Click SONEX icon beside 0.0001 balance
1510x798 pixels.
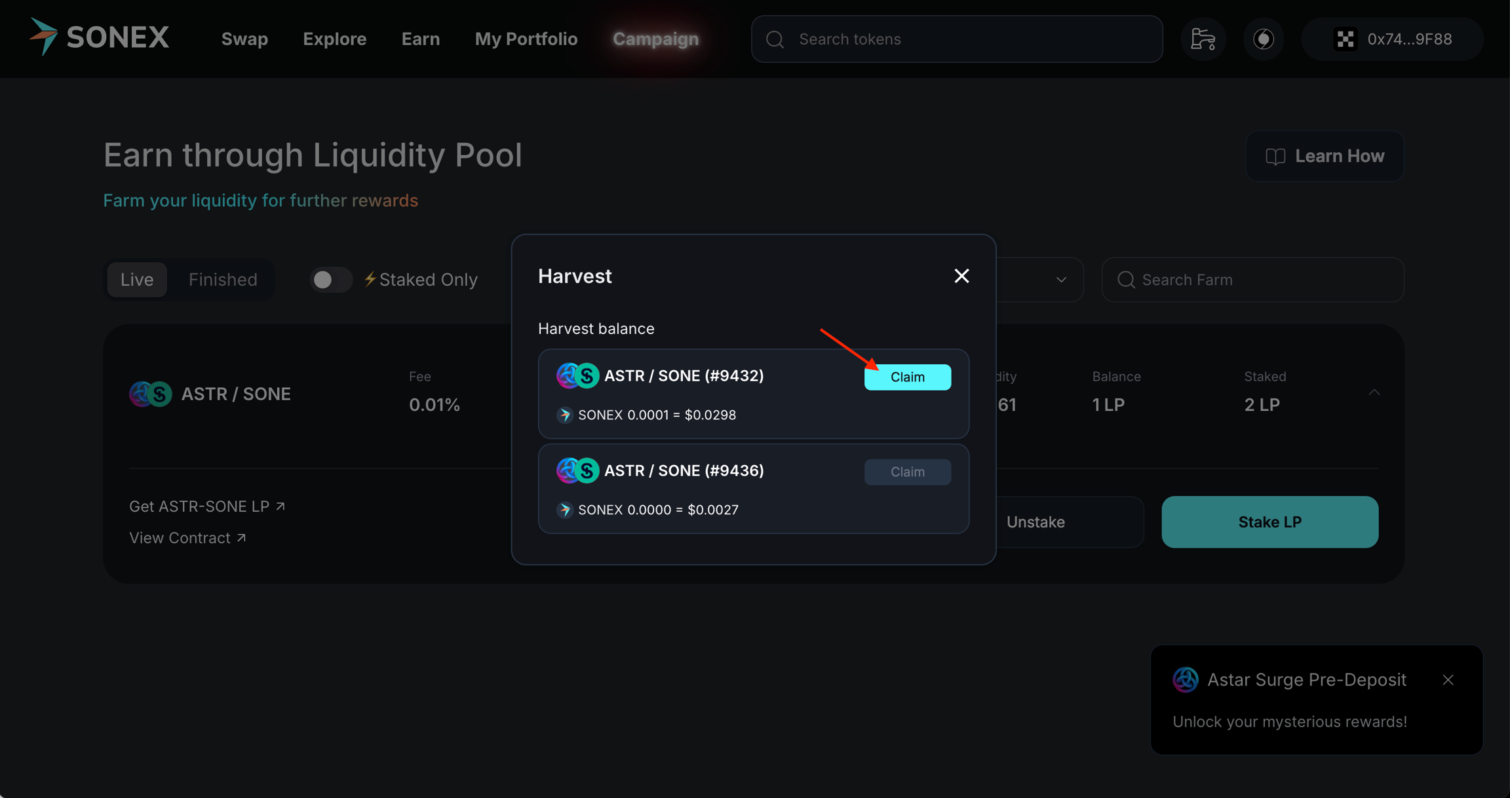pyautogui.click(x=564, y=415)
